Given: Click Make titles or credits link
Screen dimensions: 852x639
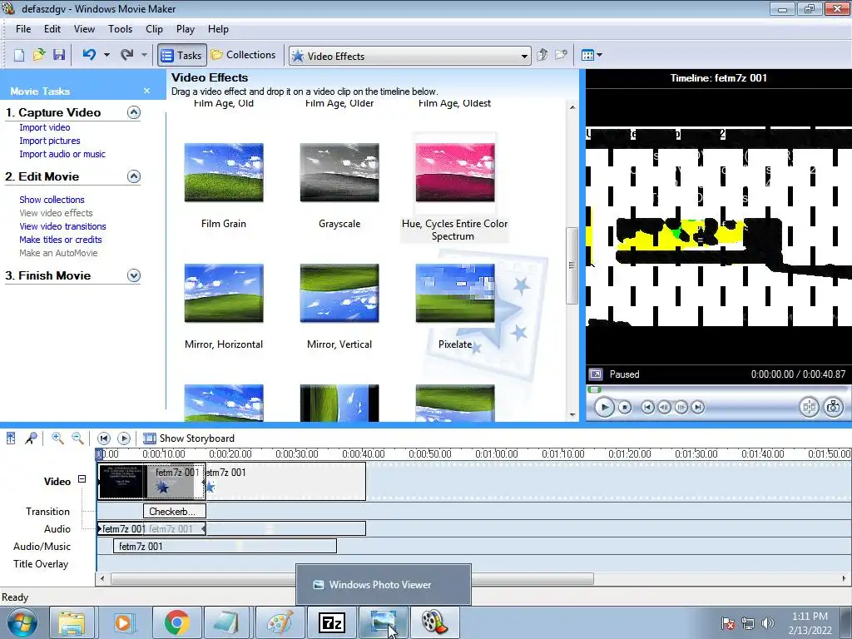Looking at the screenshot, I should (x=60, y=240).
